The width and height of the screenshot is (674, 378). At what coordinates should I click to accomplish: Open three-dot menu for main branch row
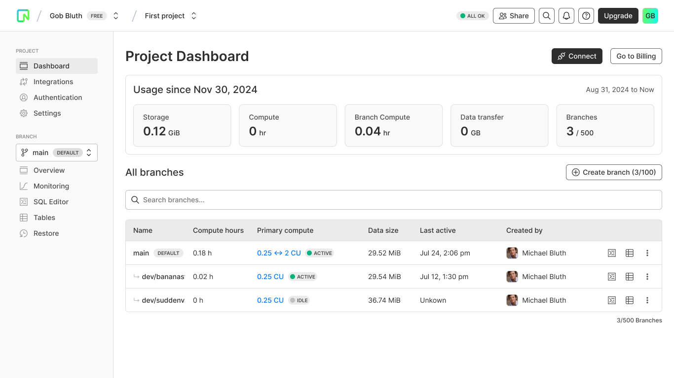click(647, 253)
